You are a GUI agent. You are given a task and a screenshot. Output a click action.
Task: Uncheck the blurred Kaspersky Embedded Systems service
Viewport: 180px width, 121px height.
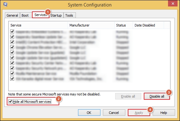(12, 32)
